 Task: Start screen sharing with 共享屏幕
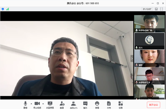[50, 105]
